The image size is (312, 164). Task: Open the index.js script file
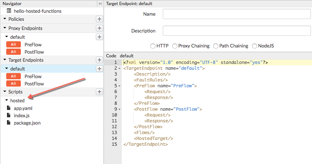point(21,115)
